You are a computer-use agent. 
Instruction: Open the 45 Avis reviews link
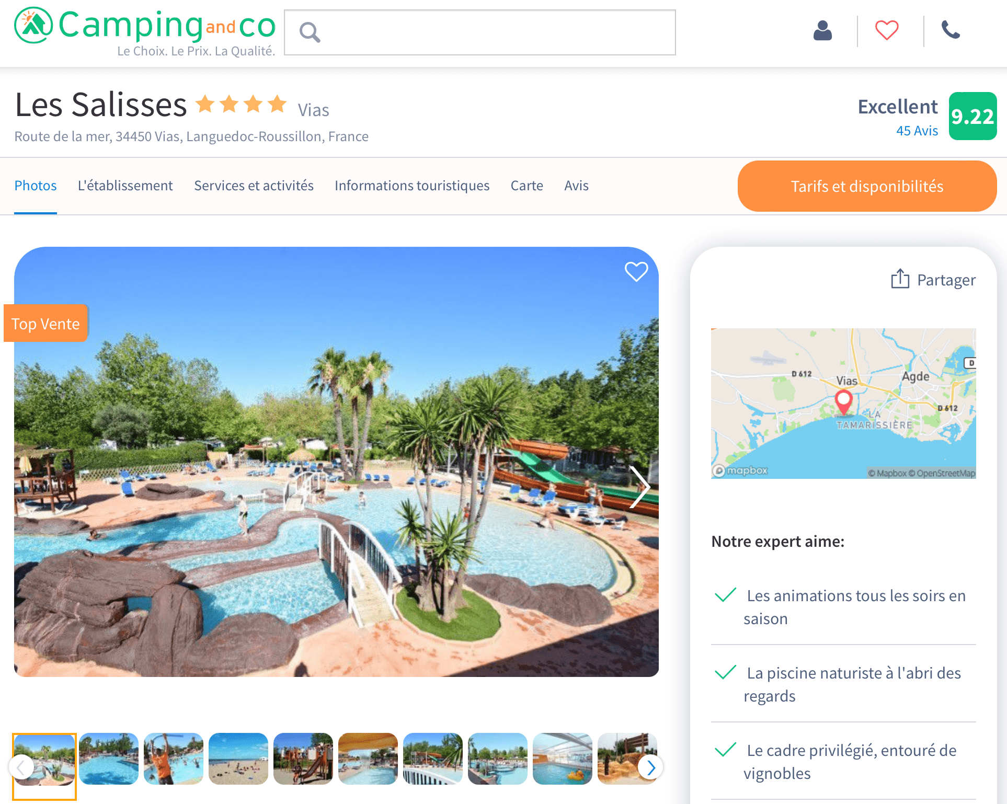(917, 131)
